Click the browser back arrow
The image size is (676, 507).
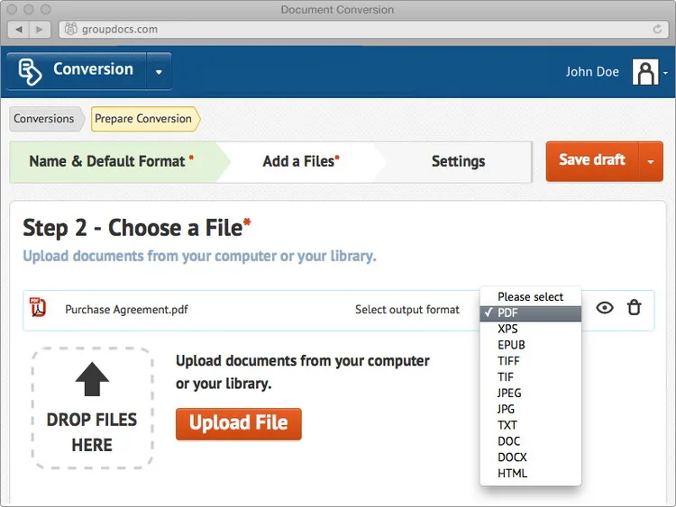click(19, 30)
